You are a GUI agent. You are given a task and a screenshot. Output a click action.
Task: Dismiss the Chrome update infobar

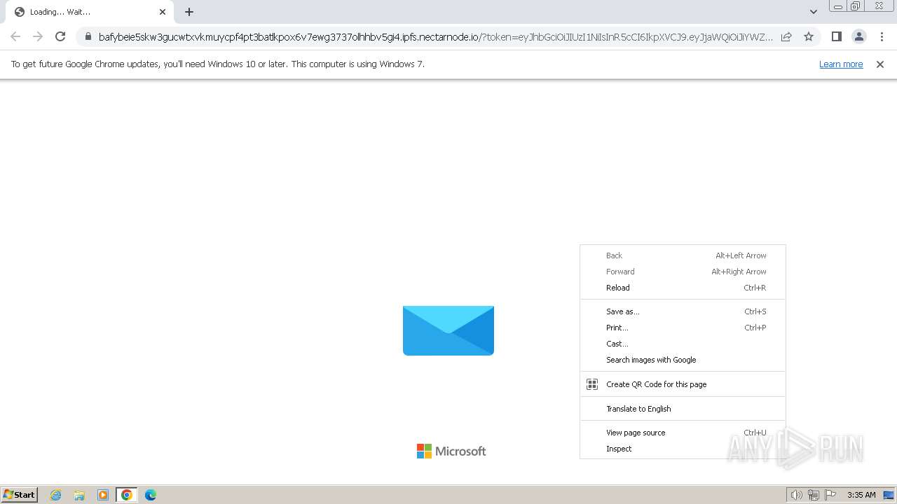pos(880,64)
